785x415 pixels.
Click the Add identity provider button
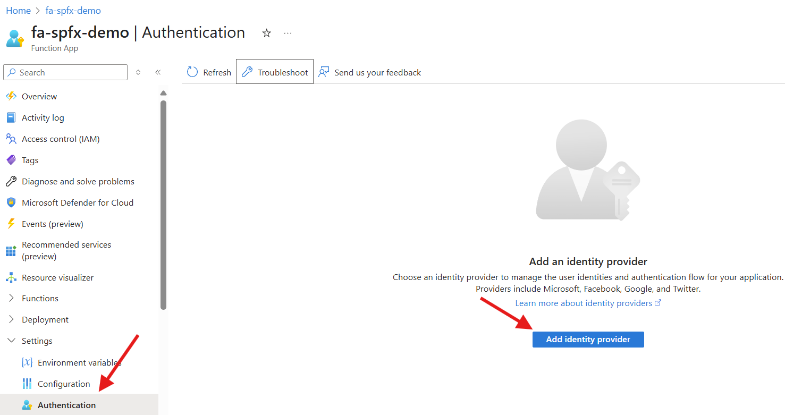[588, 339]
